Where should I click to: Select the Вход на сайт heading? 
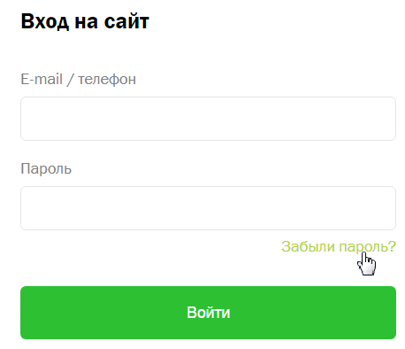tap(85, 21)
